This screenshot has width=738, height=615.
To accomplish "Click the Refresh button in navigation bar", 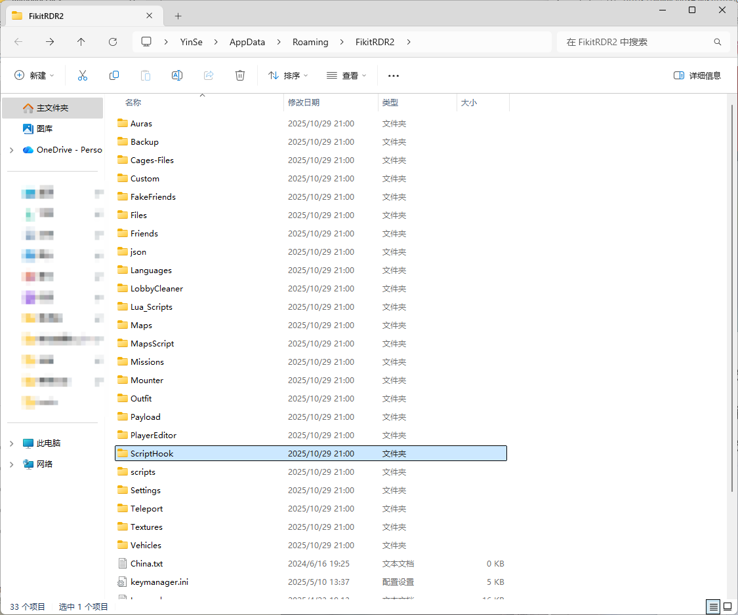I will pyautogui.click(x=113, y=42).
